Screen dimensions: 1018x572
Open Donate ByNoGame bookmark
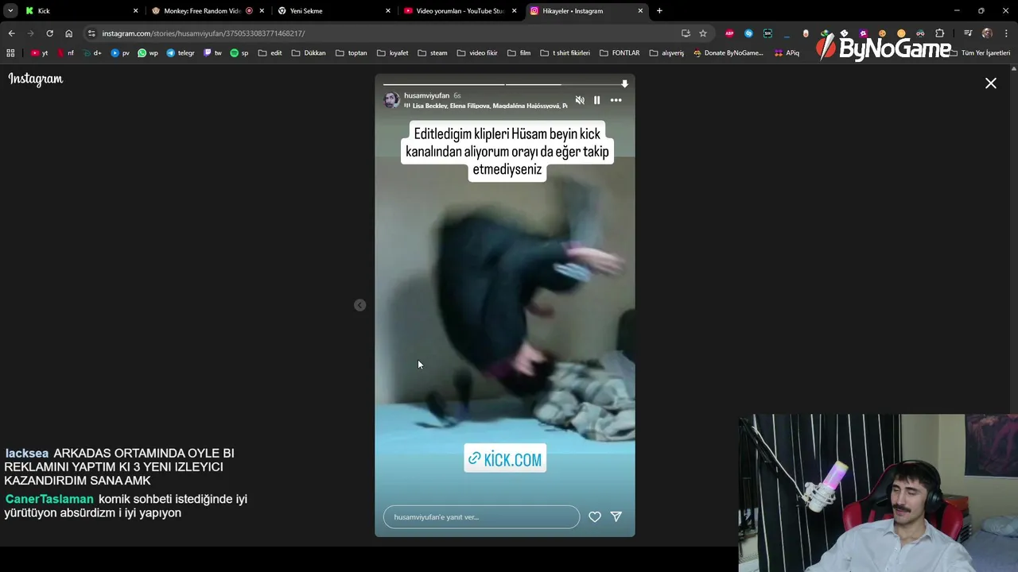[729, 53]
